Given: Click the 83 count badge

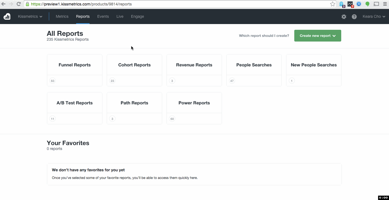Looking at the screenshot, I should (52, 81).
